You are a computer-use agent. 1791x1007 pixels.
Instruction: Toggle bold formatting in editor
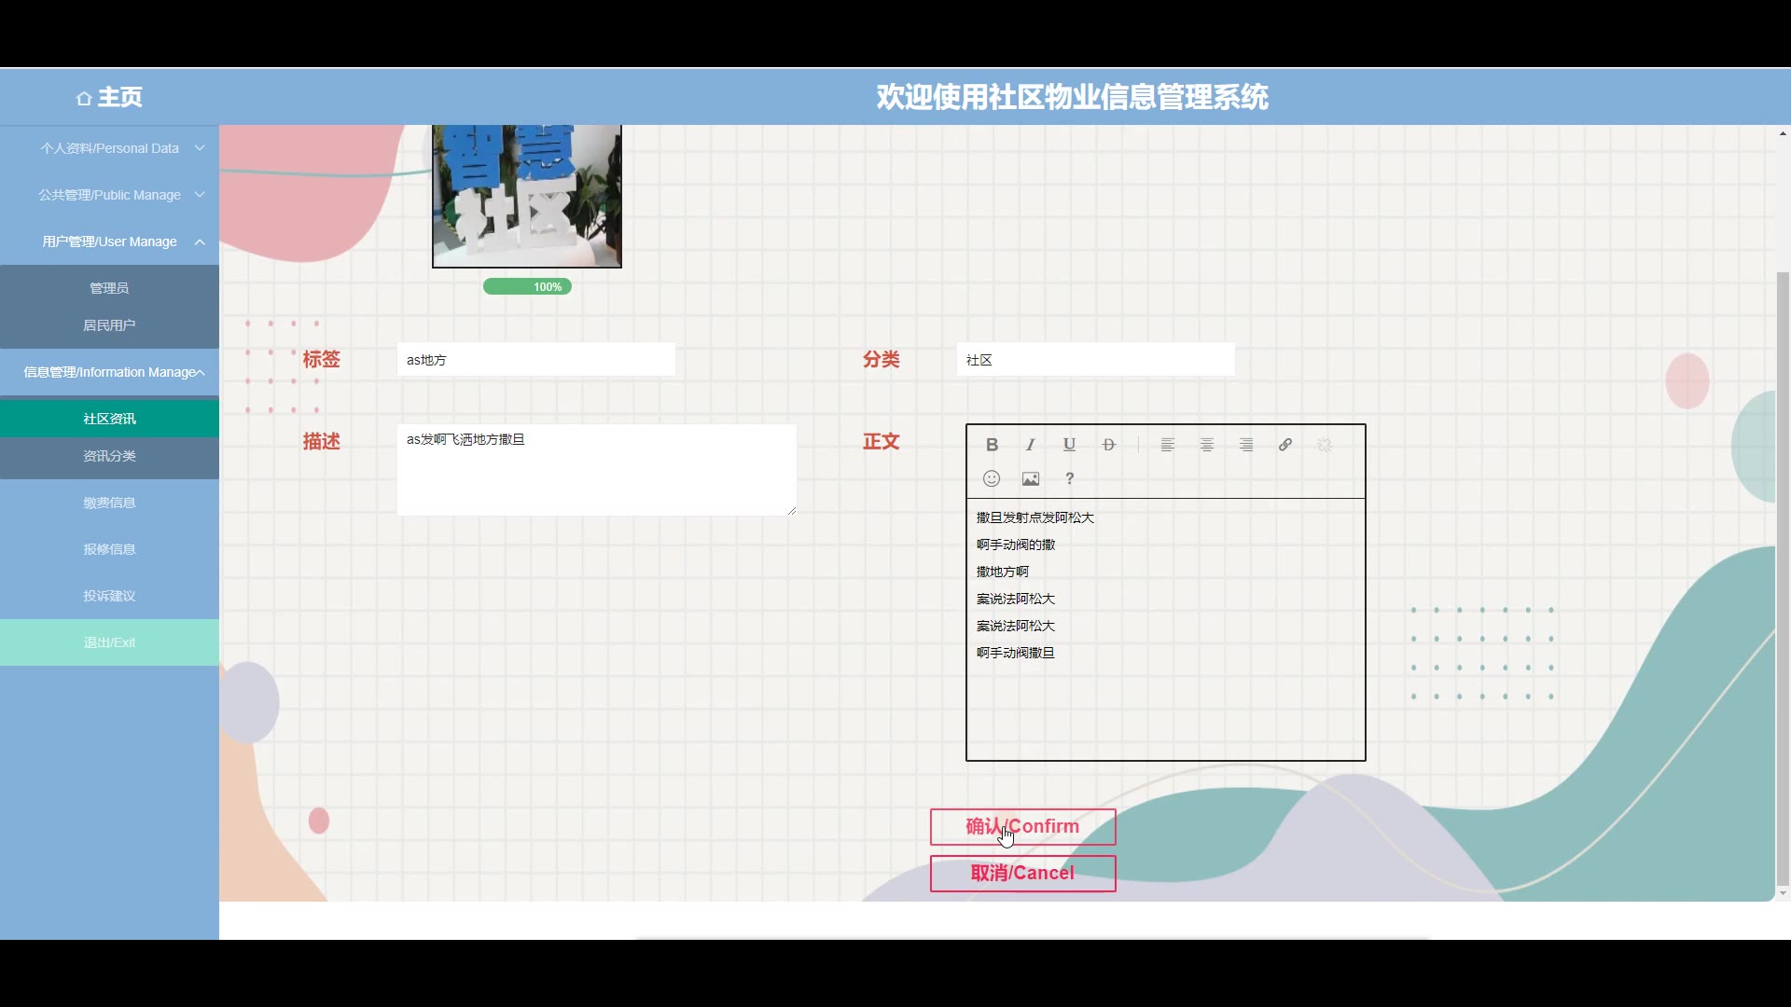click(x=992, y=445)
